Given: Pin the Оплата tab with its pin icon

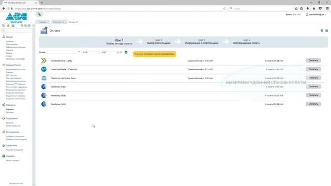Looking at the screenshot, I should (77, 22).
